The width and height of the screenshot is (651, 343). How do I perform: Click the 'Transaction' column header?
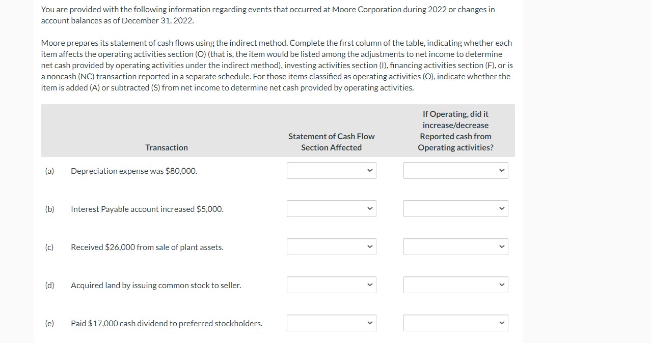(x=167, y=147)
